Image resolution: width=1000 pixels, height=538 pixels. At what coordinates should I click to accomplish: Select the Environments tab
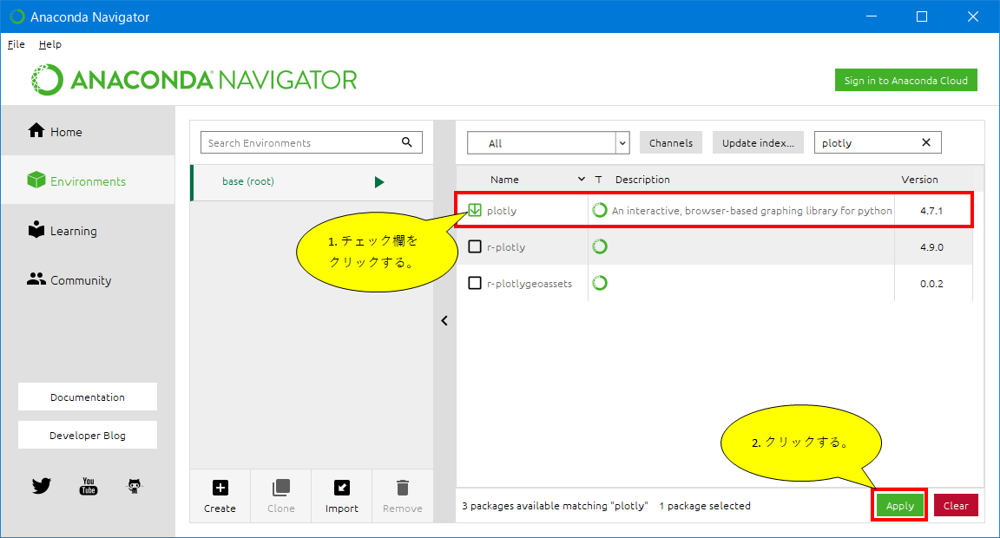[88, 181]
